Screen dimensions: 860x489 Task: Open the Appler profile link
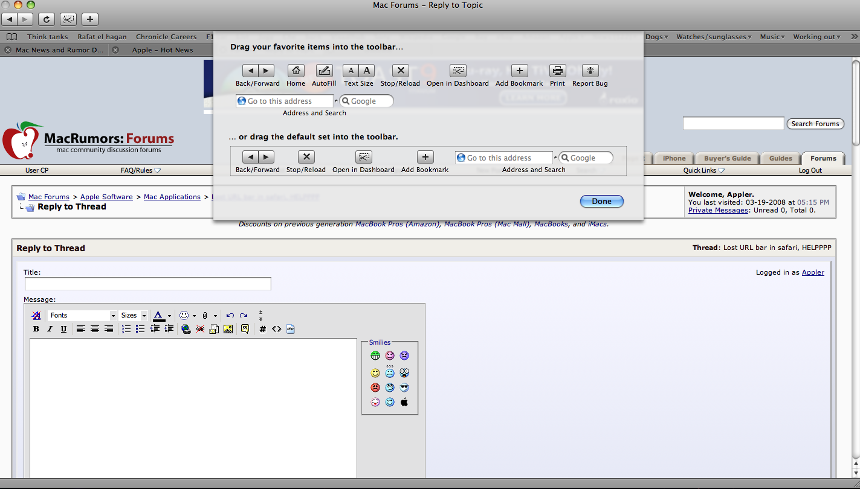813,272
